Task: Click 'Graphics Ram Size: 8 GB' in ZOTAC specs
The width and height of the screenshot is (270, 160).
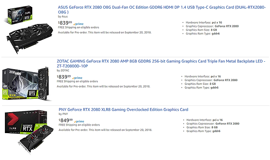Action: (x=200, y=84)
